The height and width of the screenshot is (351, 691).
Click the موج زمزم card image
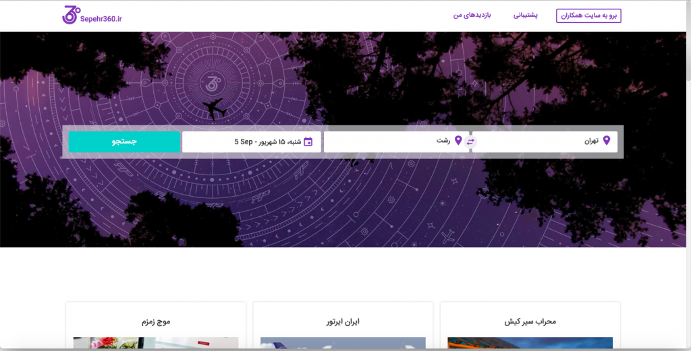(x=156, y=343)
